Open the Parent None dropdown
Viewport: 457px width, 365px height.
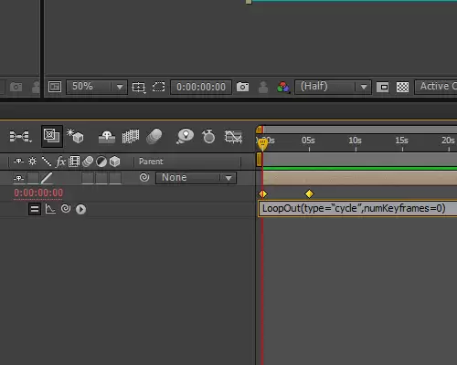pyautogui.click(x=196, y=178)
